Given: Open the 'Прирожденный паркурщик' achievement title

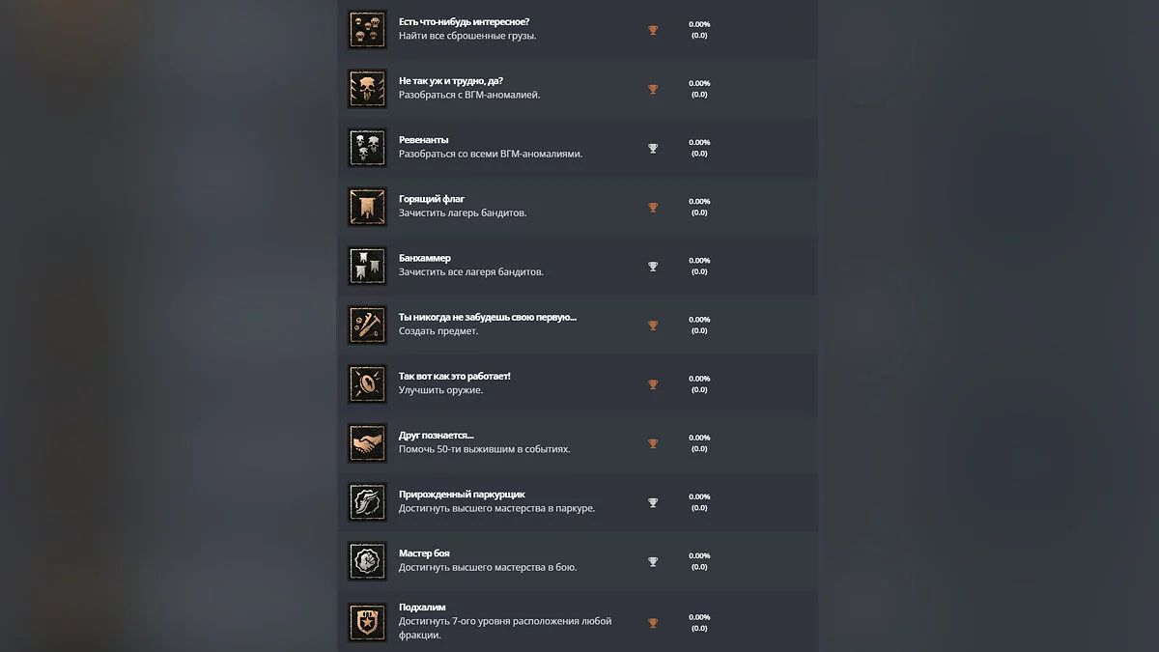Looking at the screenshot, I should point(462,495).
